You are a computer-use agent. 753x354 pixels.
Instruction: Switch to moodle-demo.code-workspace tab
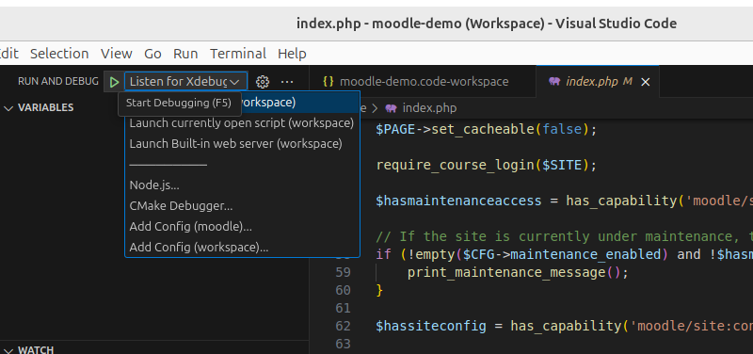[424, 82]
